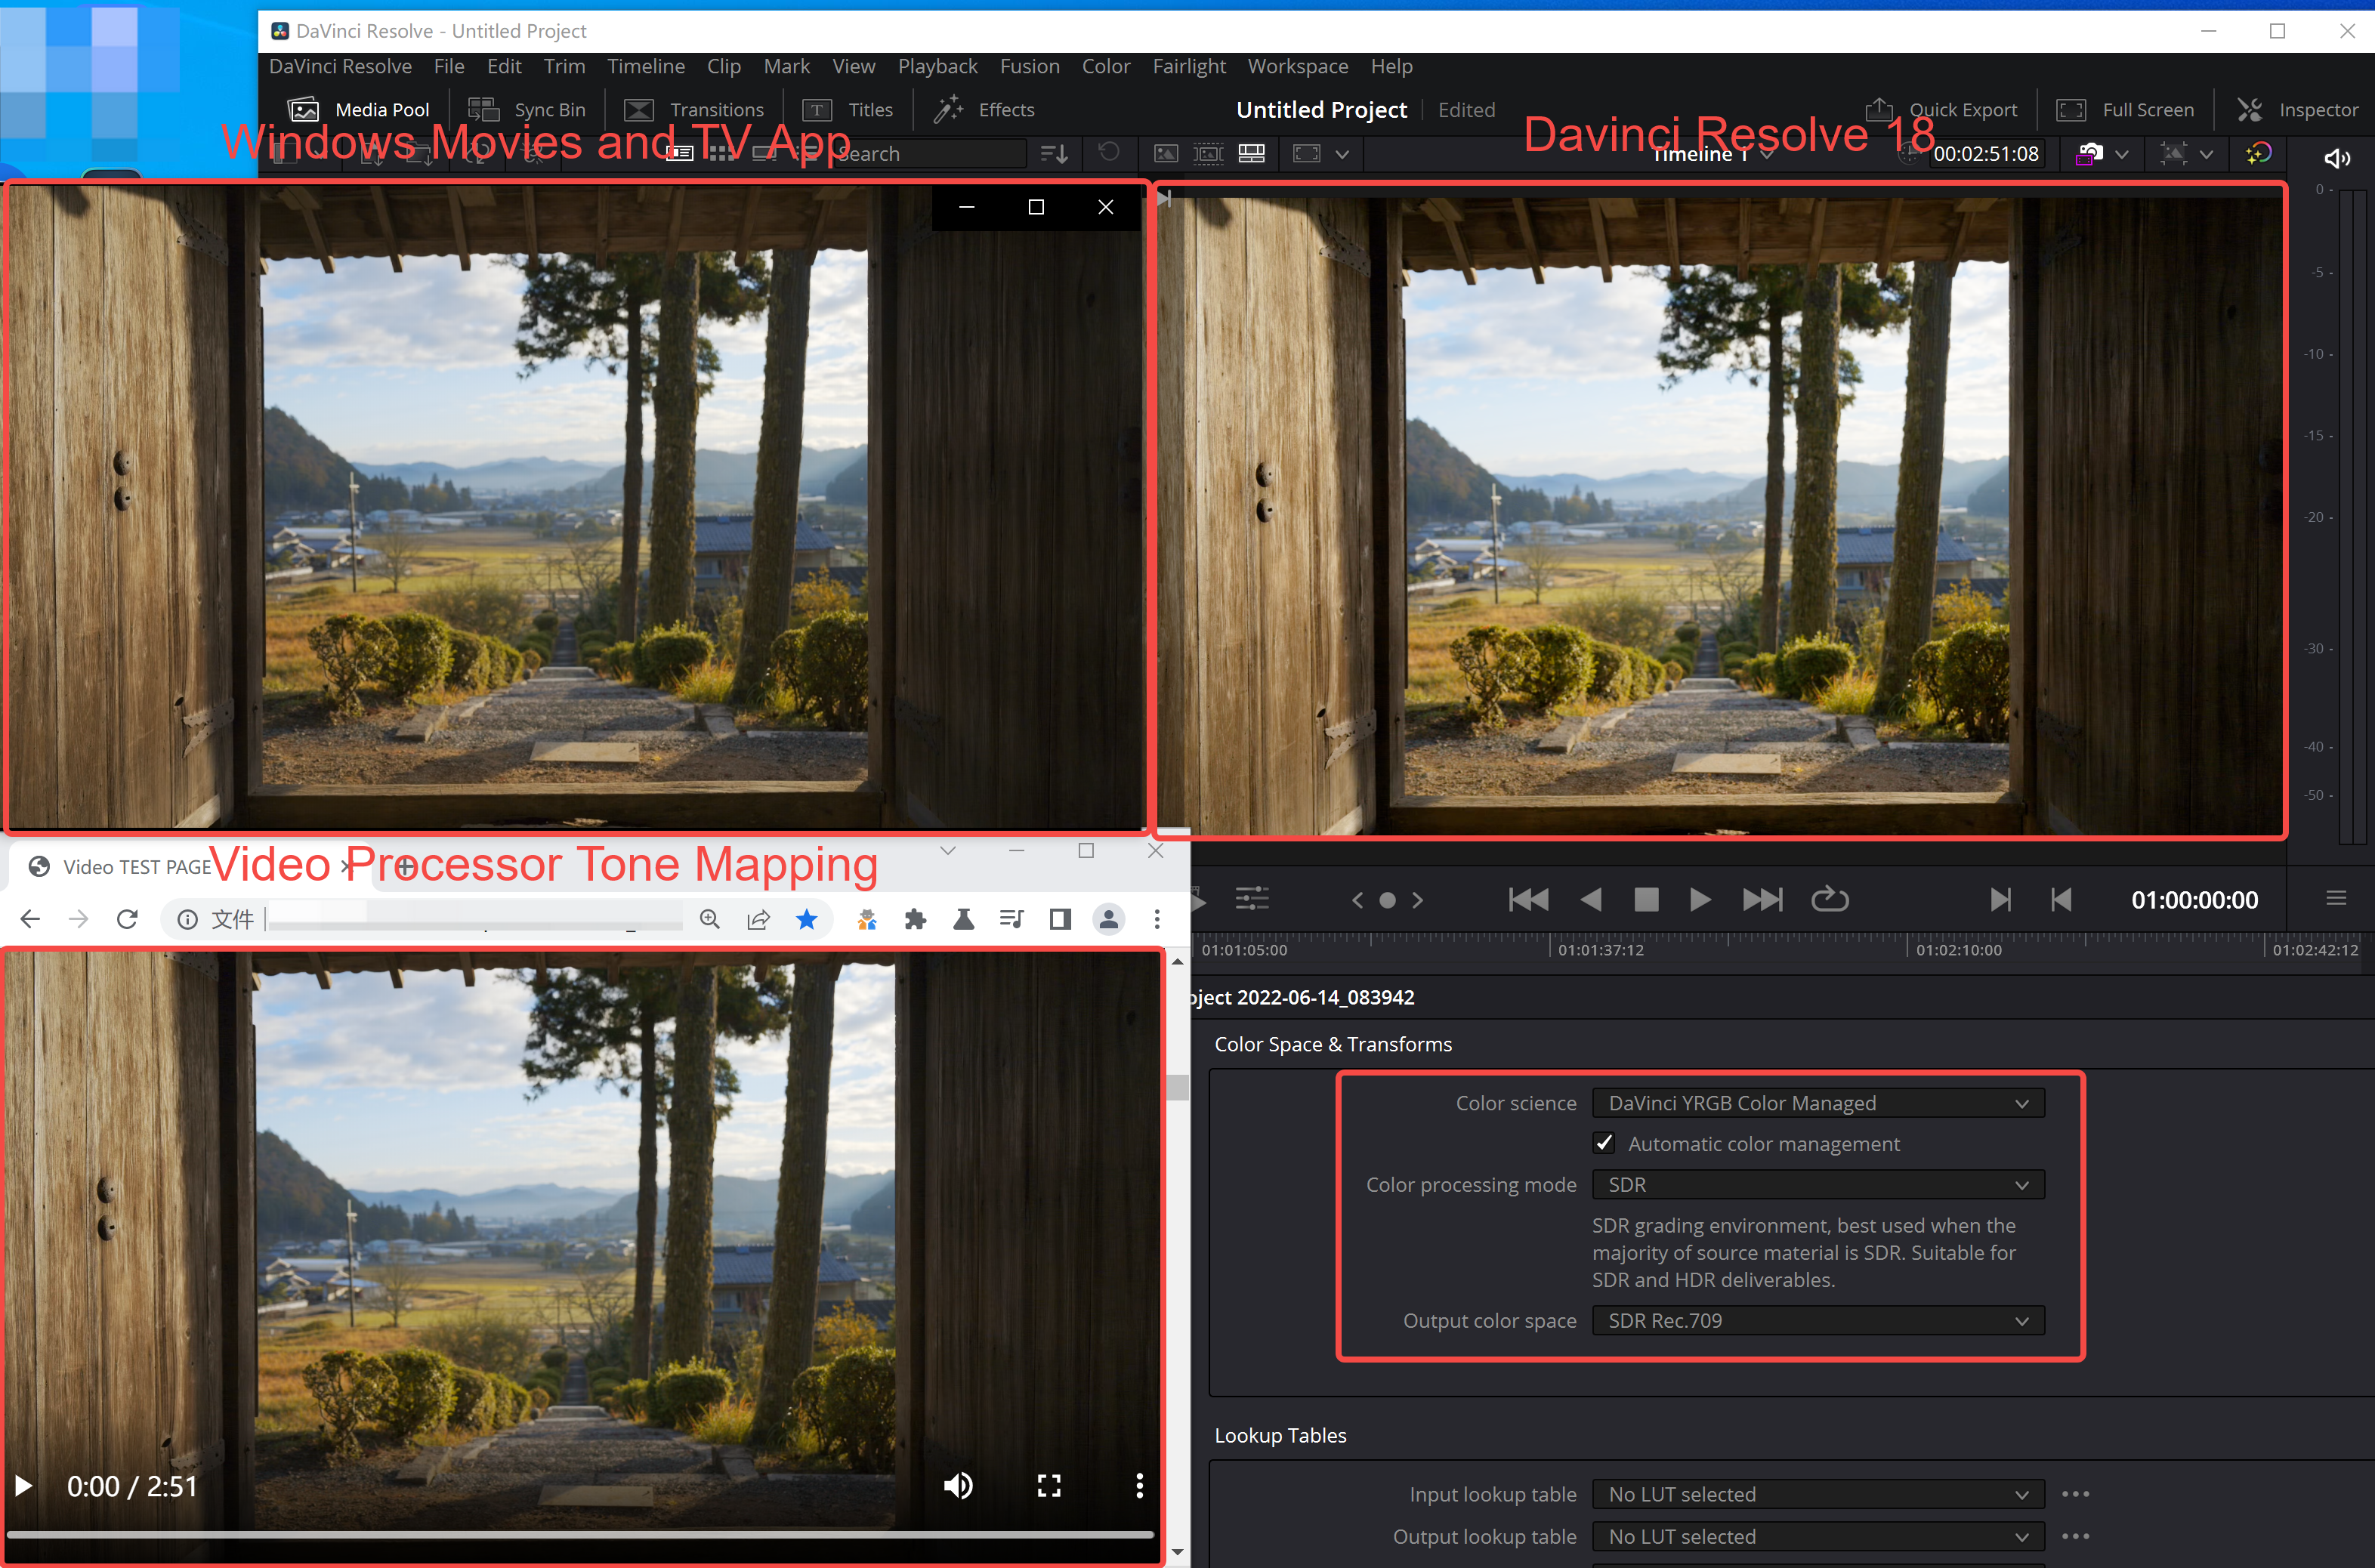Image resolution: width=2375 pixels, height=1568 pixels.
Task: Open the Timeline menu
Action: coord(646,66)
